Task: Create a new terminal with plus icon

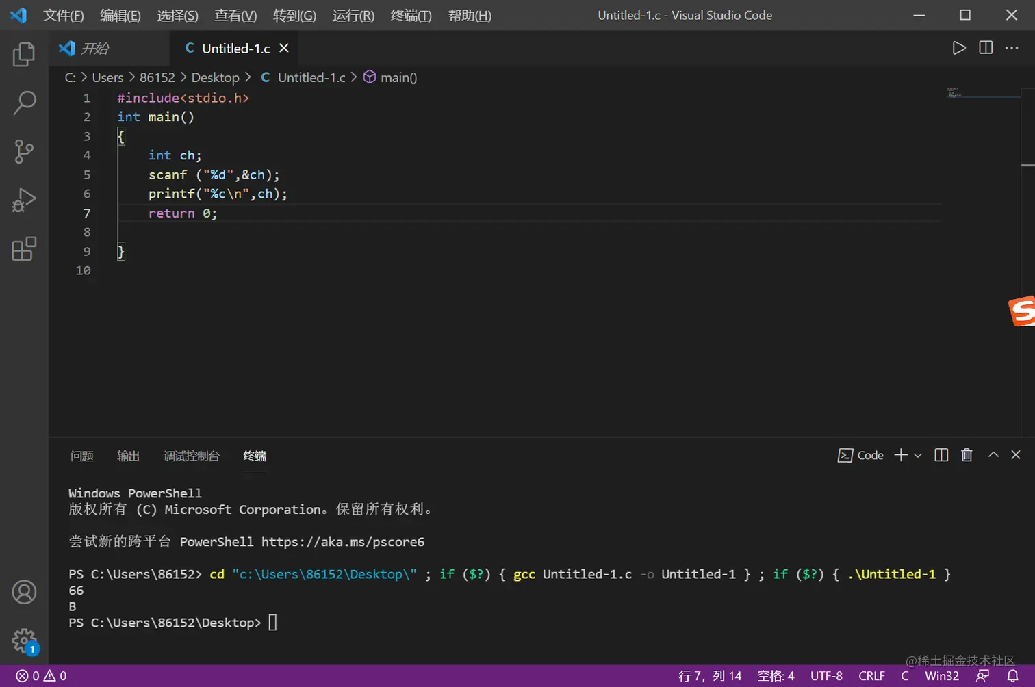Action: coord(901,455)
